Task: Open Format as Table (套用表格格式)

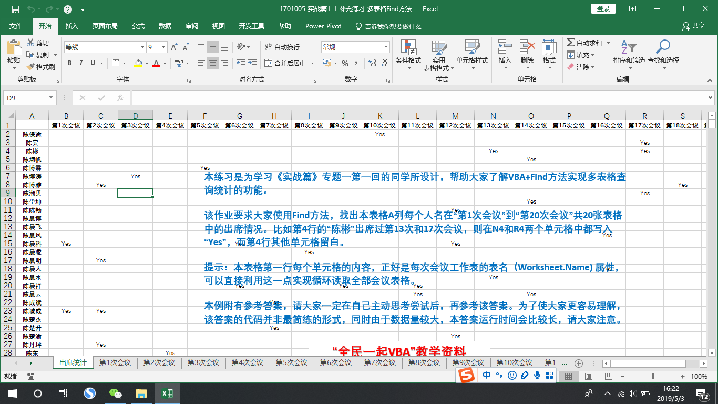Action: coord(438,55)
